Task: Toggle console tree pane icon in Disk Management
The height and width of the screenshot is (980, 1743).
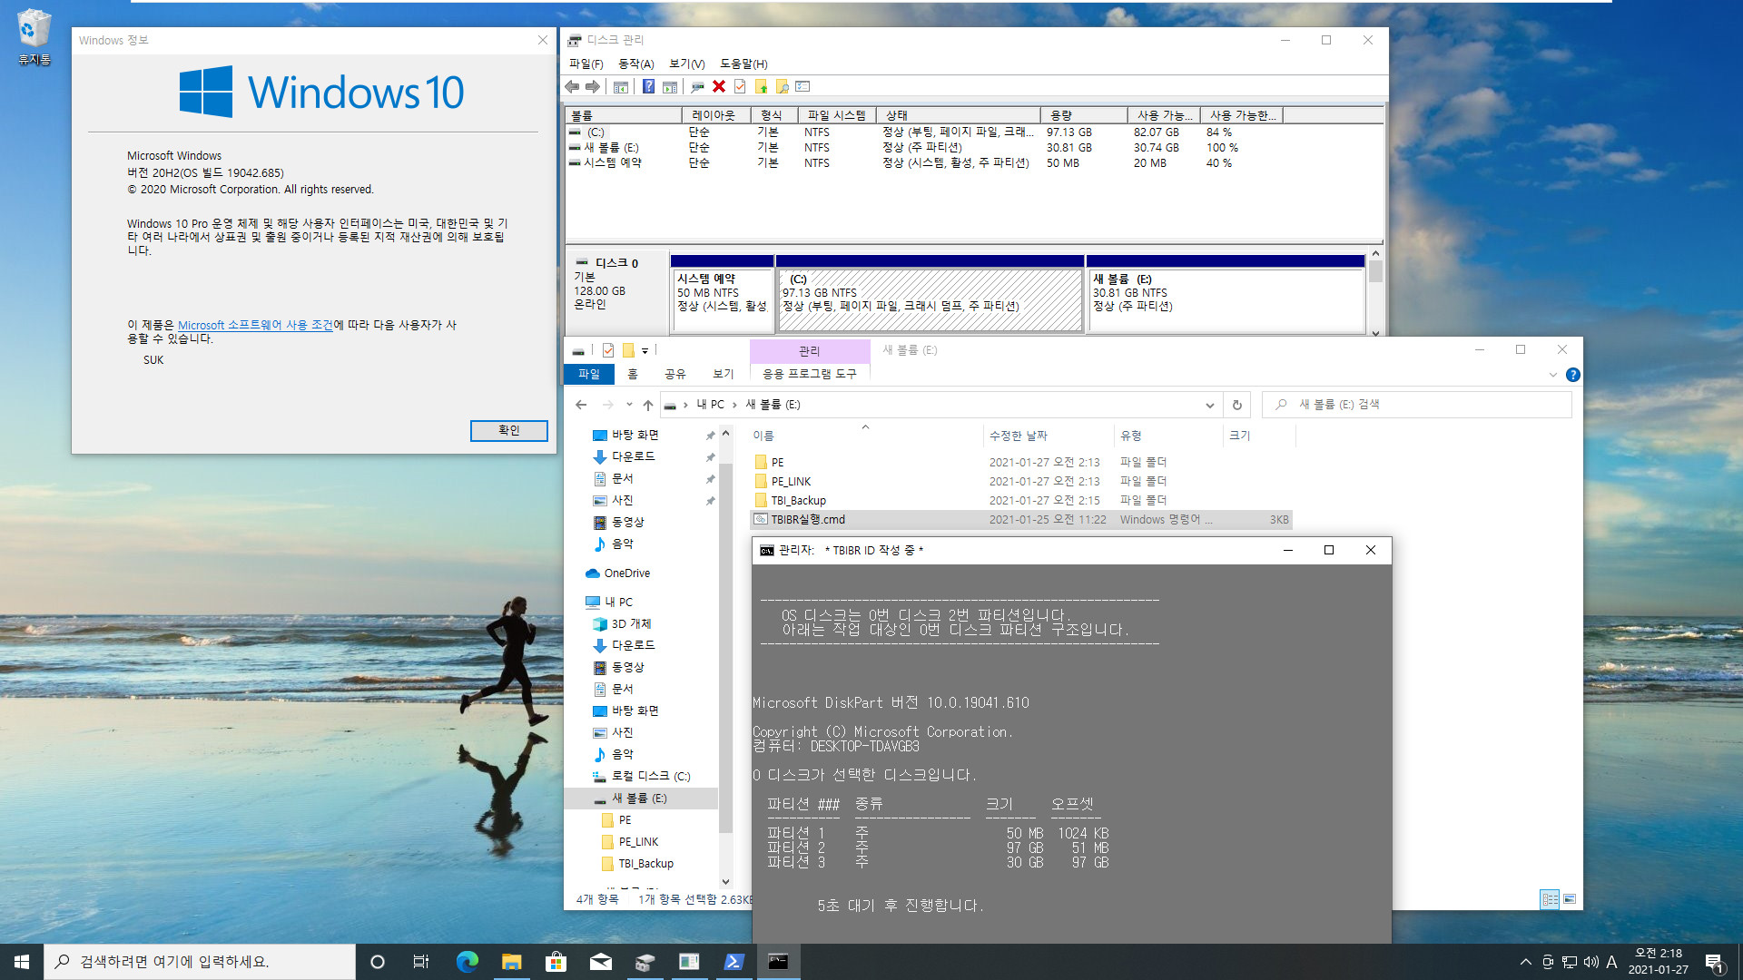Action: [621, 86]
